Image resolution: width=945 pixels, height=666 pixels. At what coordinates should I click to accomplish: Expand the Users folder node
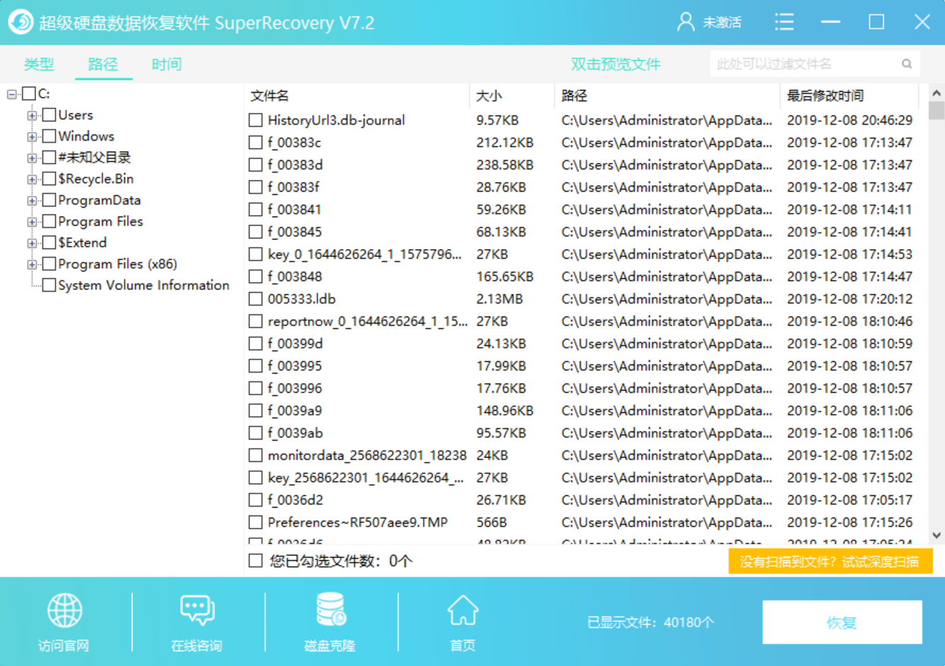pyautogui.click(x=32, y=115)
